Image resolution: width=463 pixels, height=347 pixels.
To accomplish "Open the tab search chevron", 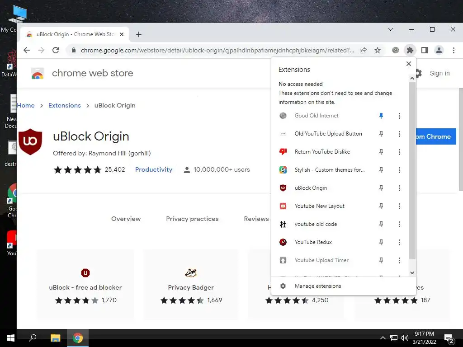I will pyautogui.click(x=390, y=29).
